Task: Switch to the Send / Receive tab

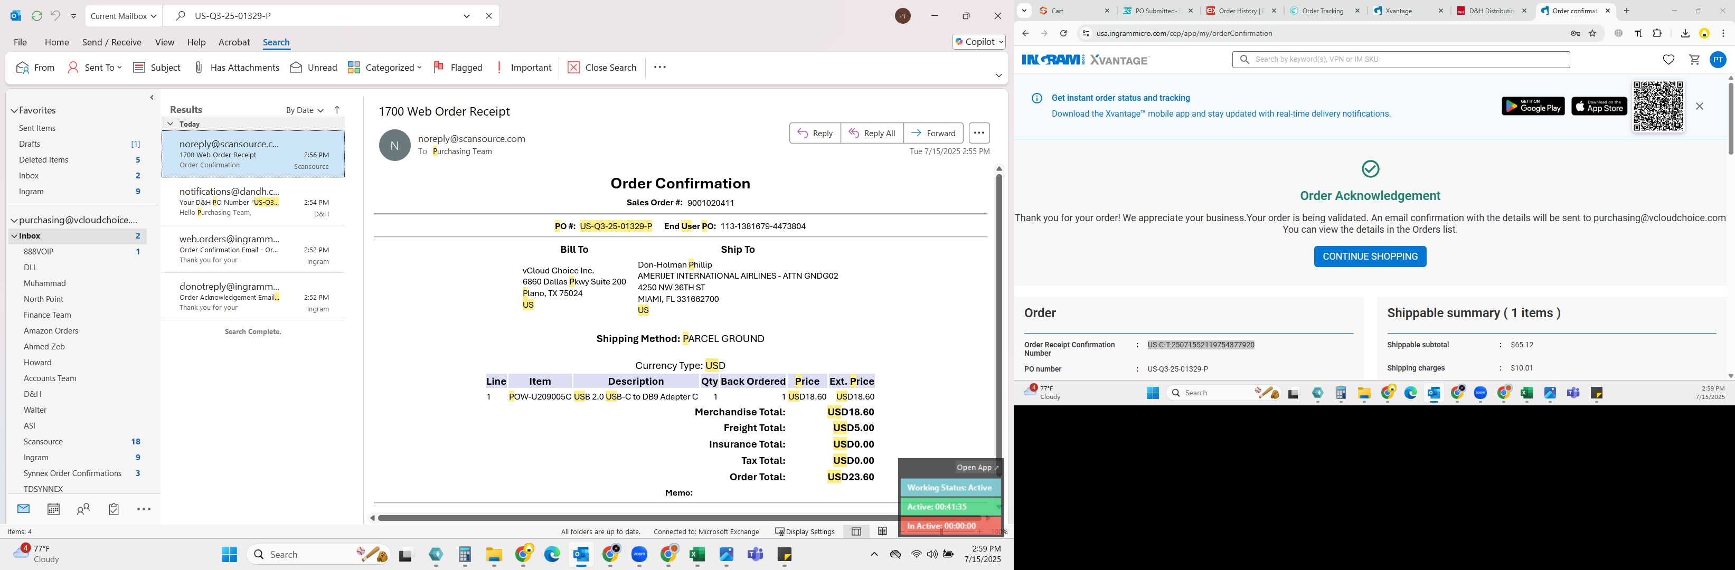Action: coord(112,42)
